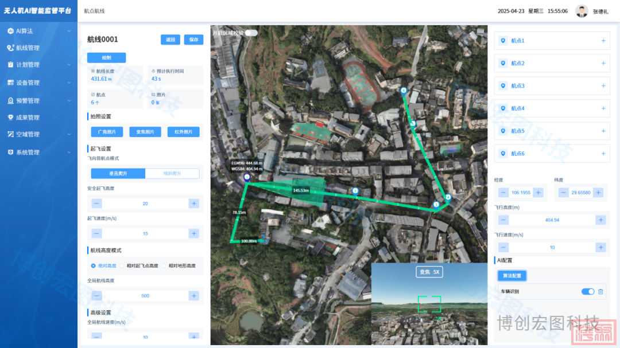Click the 飞行高度 value field showing 404.94

point(552,220)
